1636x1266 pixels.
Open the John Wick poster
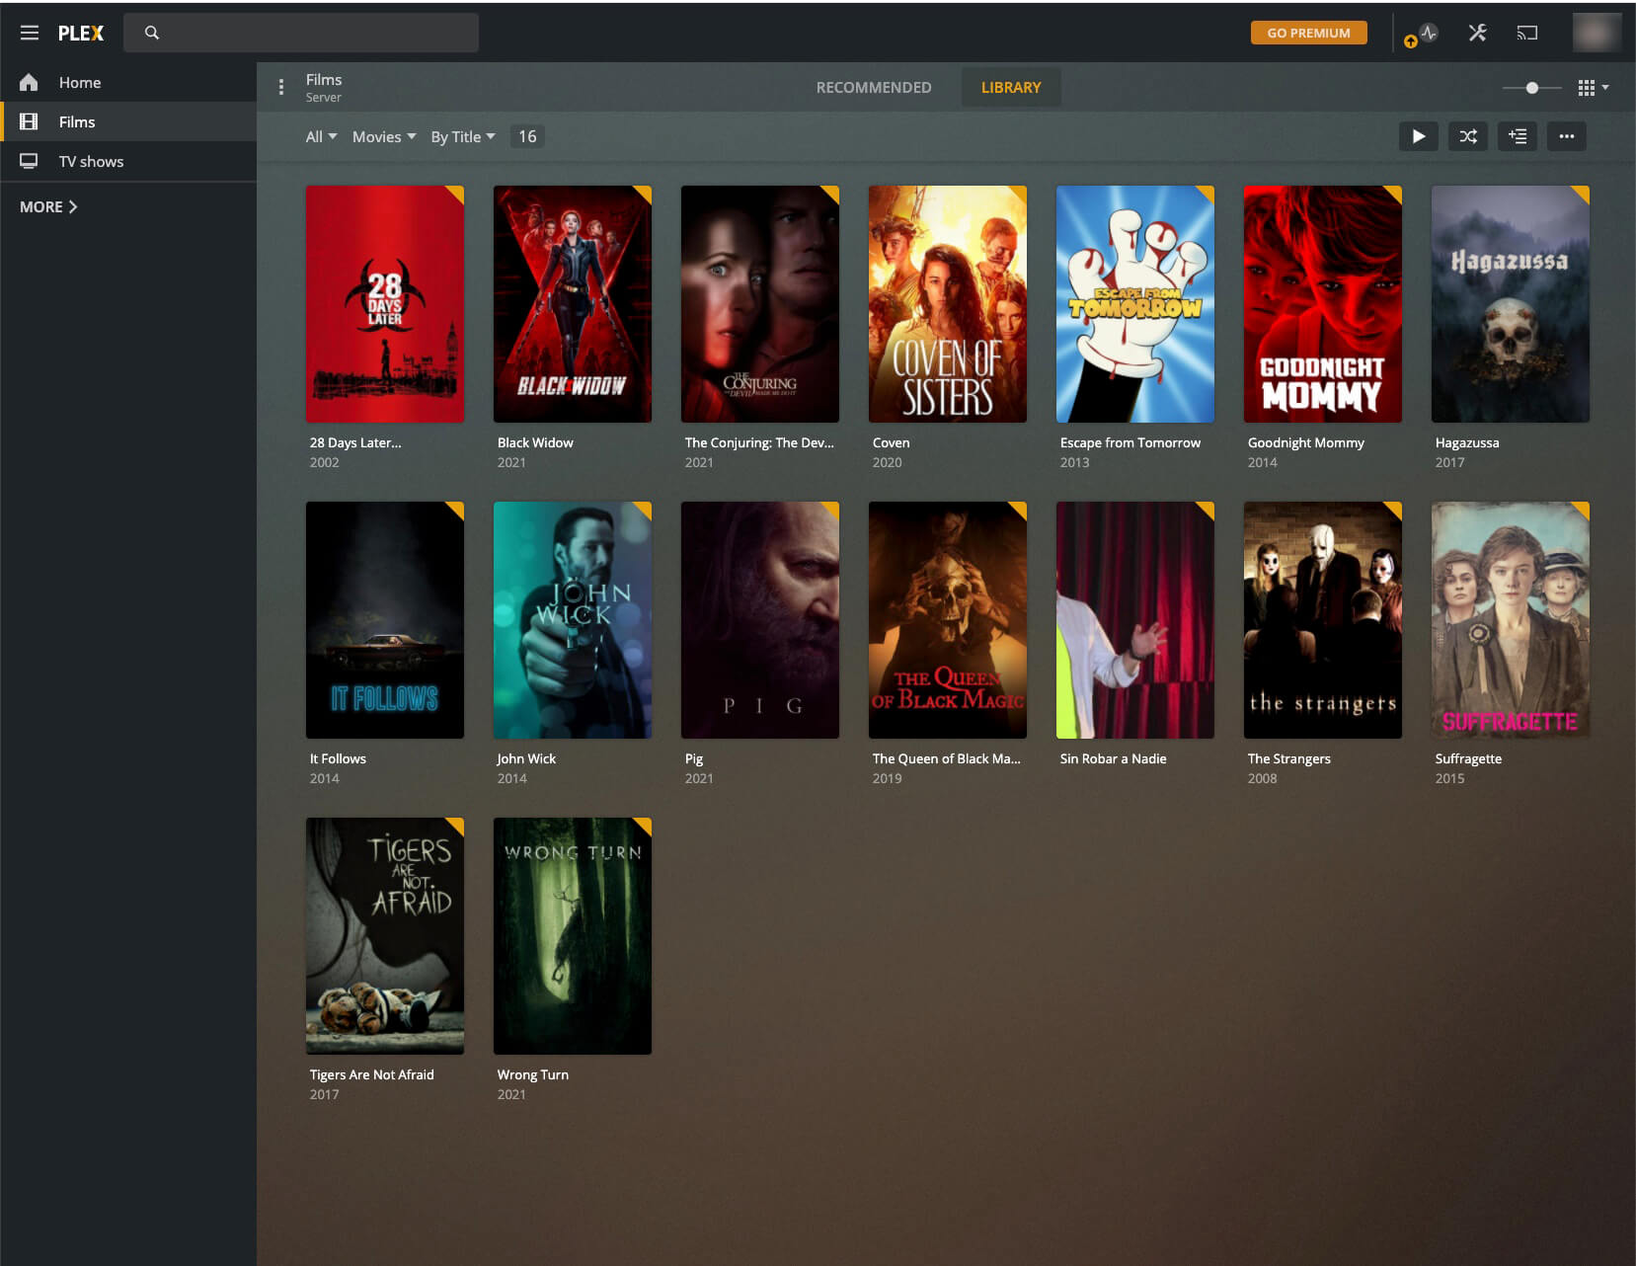pyautogui.click(x=573, y=620)
